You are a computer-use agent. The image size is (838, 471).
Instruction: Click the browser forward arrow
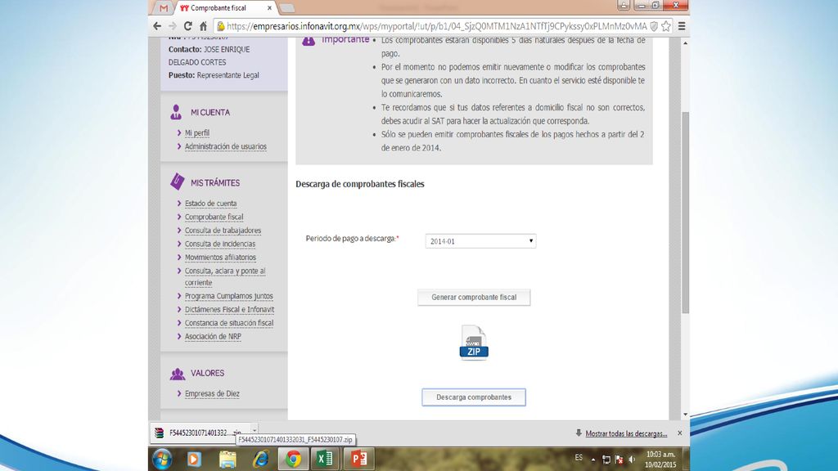[172, 26]
